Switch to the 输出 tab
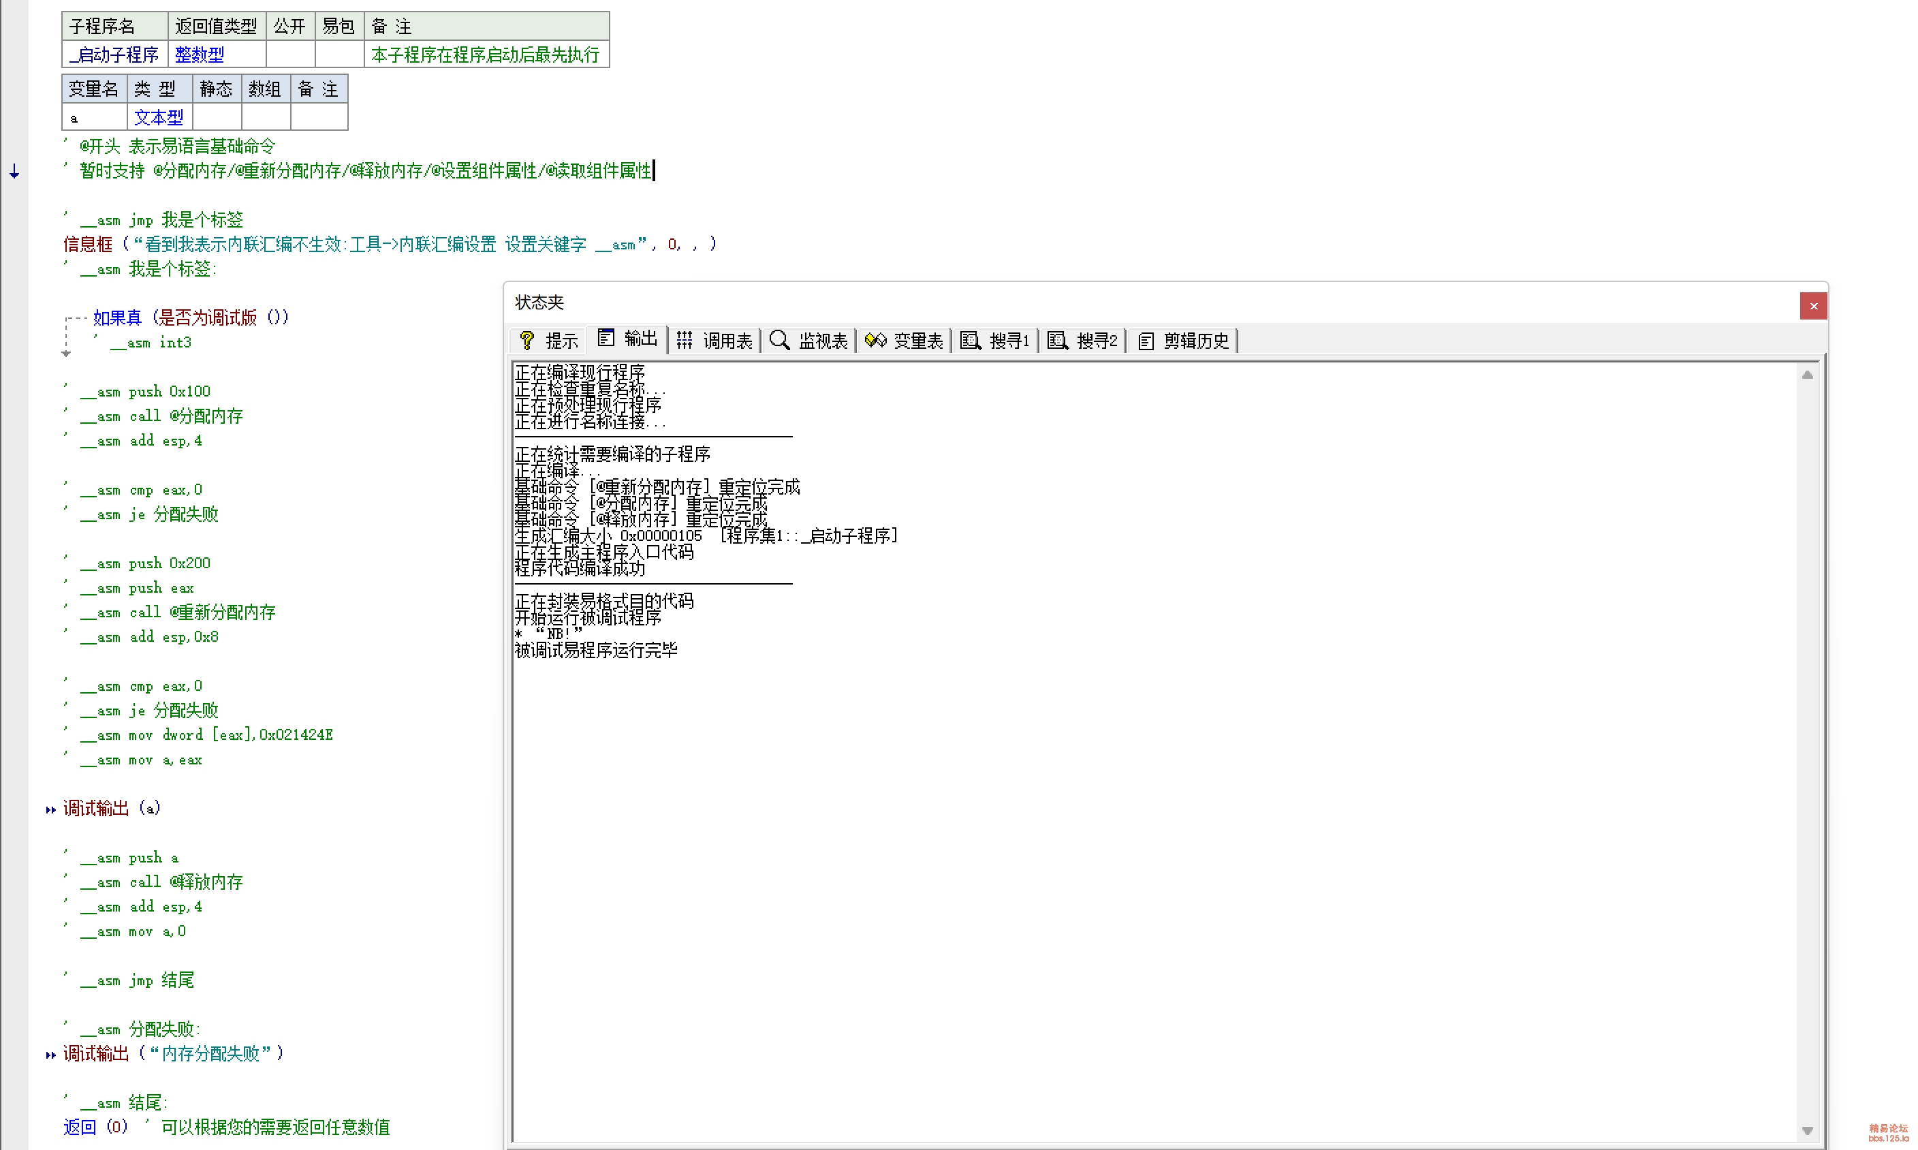The image size is (1918, 1150). point(628,339)
